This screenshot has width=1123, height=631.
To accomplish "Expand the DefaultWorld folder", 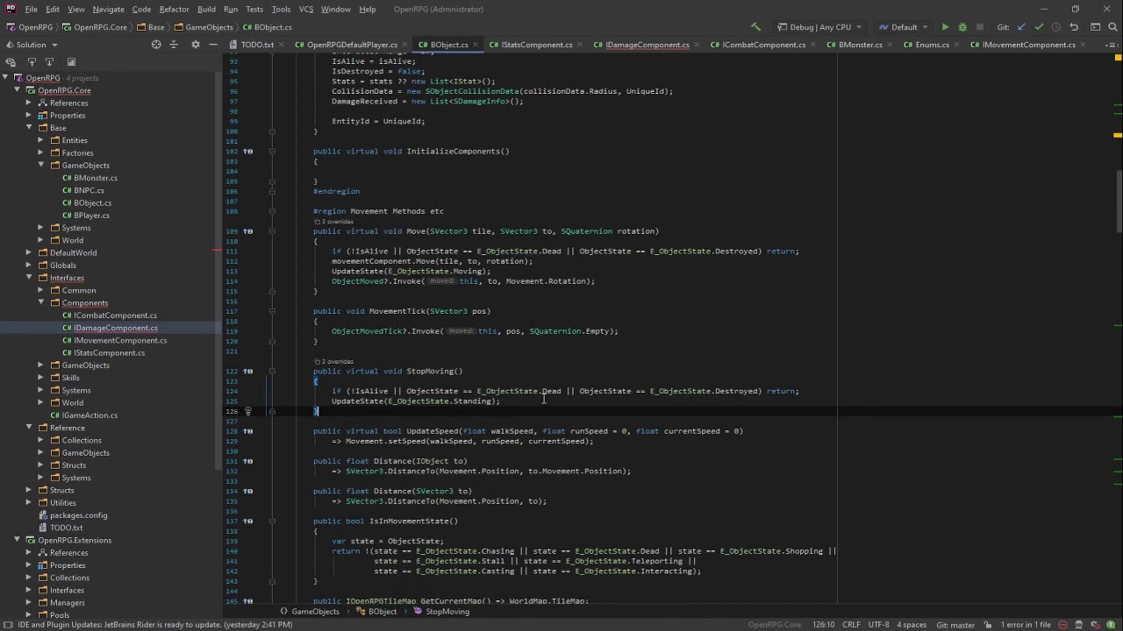I will (28, 252).
